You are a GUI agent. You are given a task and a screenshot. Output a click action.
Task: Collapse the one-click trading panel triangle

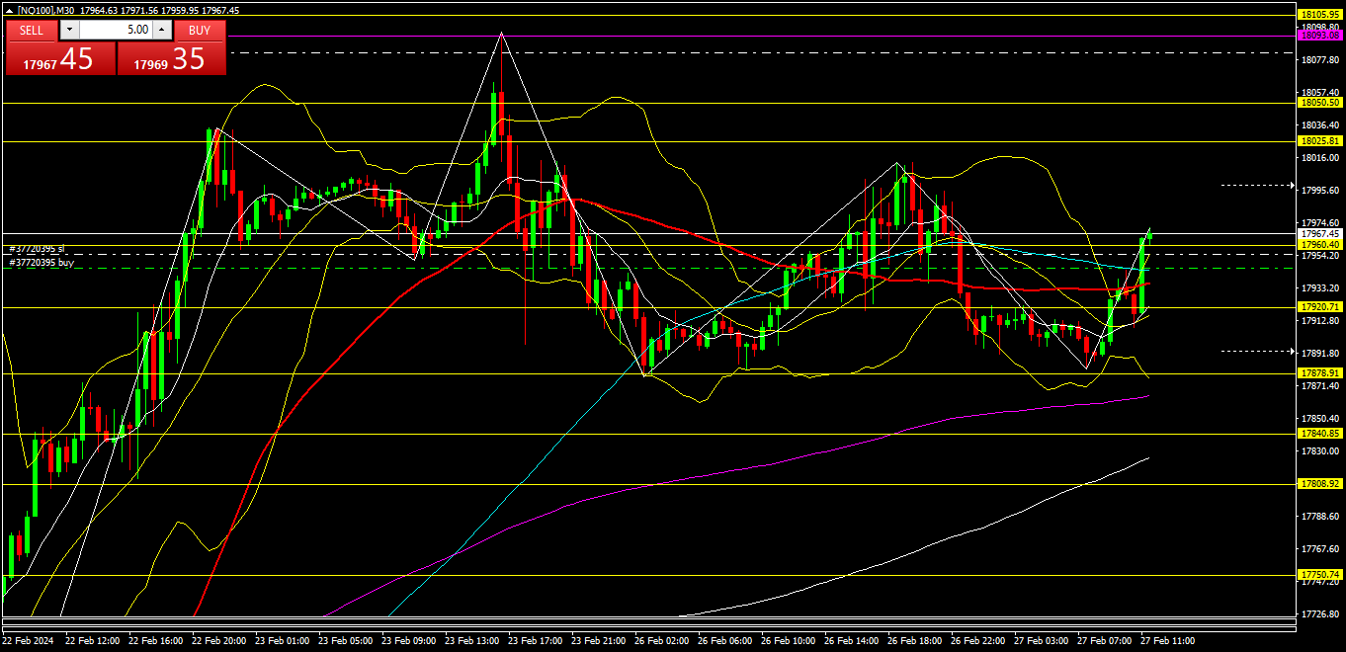(8, 10)
